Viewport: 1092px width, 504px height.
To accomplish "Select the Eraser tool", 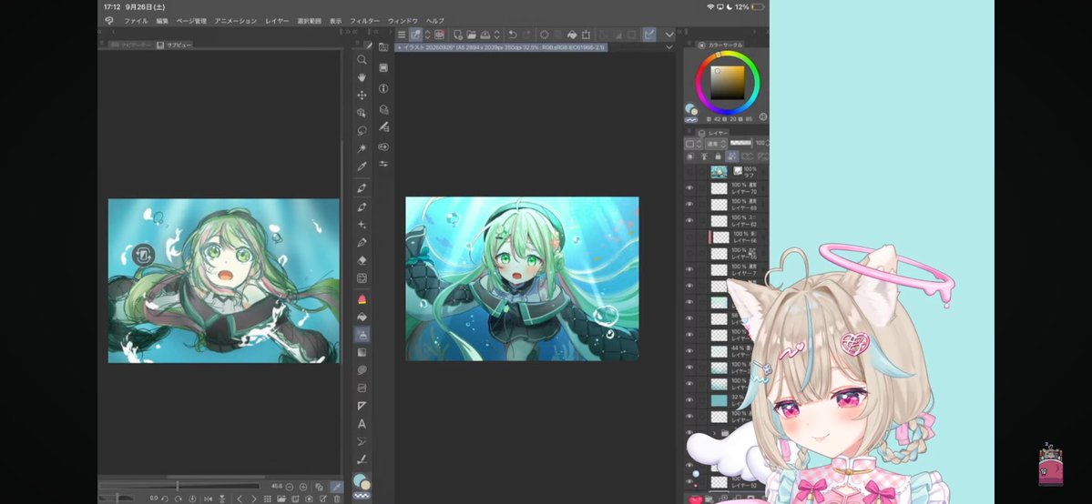I will pyautogui.click(x=362, y=260).
